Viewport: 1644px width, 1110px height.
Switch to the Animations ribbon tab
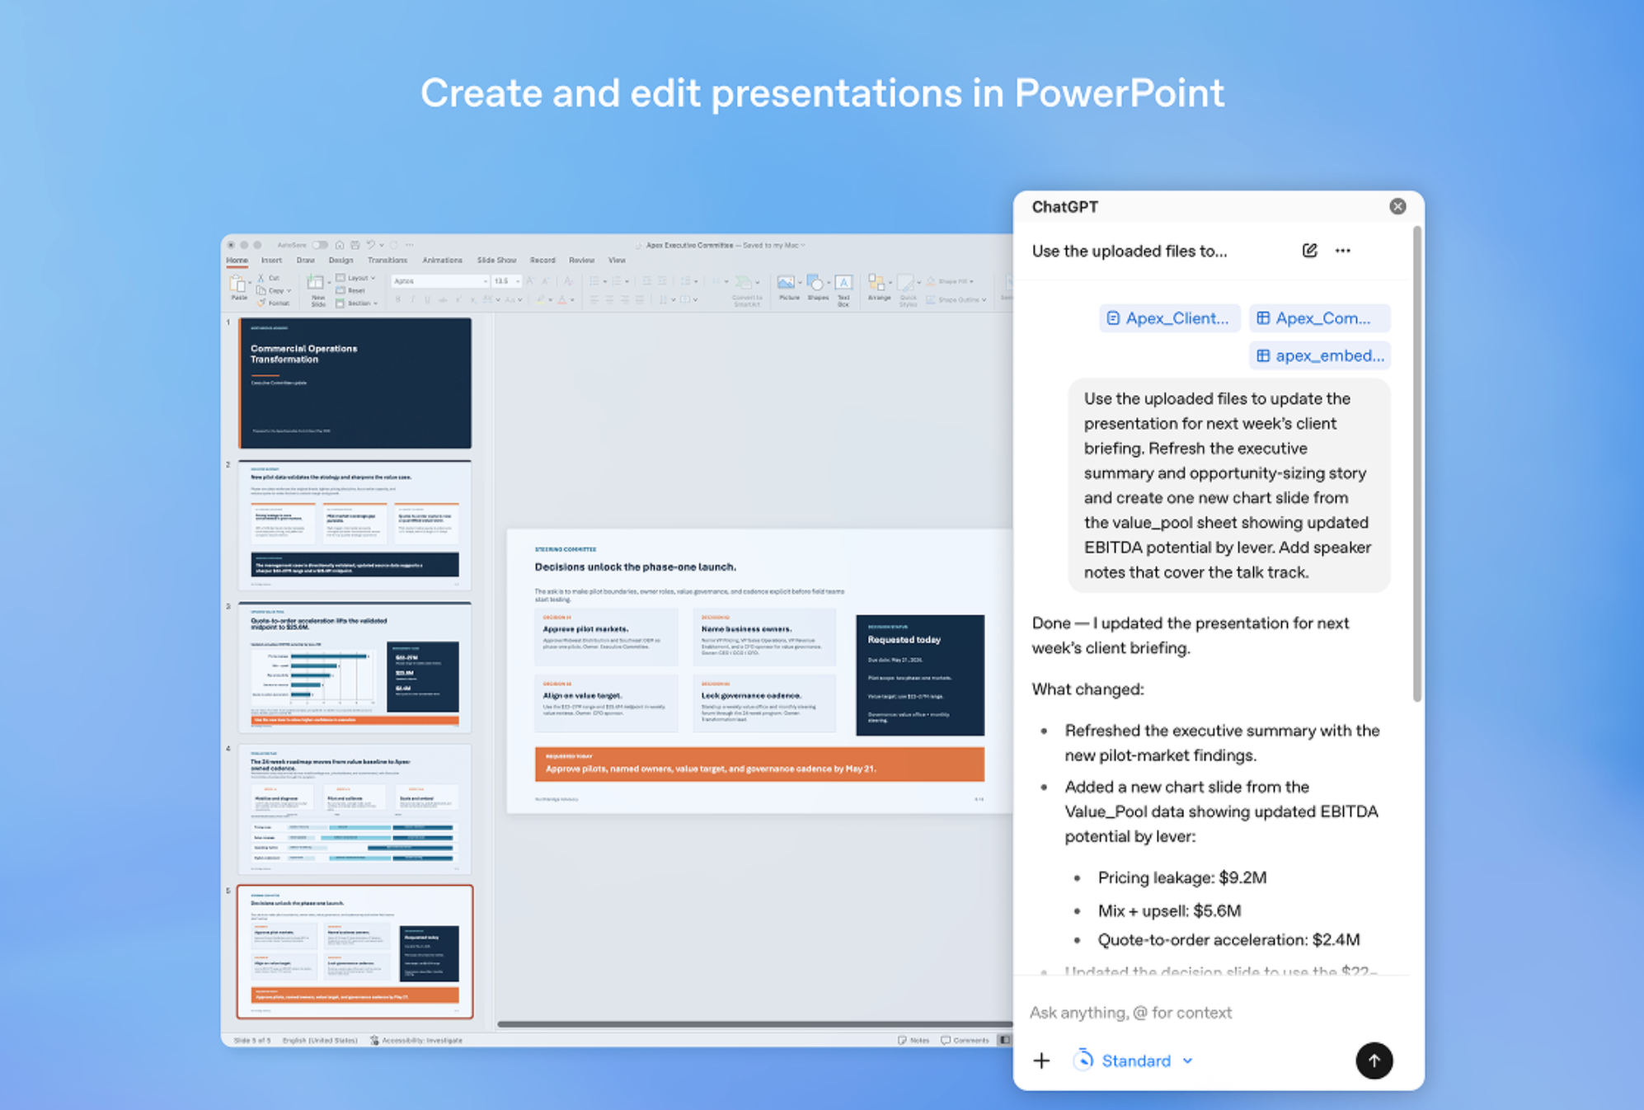(x=442, y=261)
